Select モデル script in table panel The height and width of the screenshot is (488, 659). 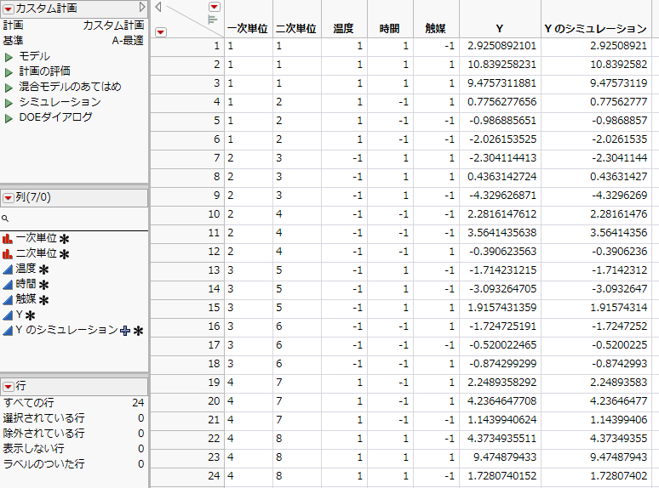pyautogui.click(x=34, y=56)
